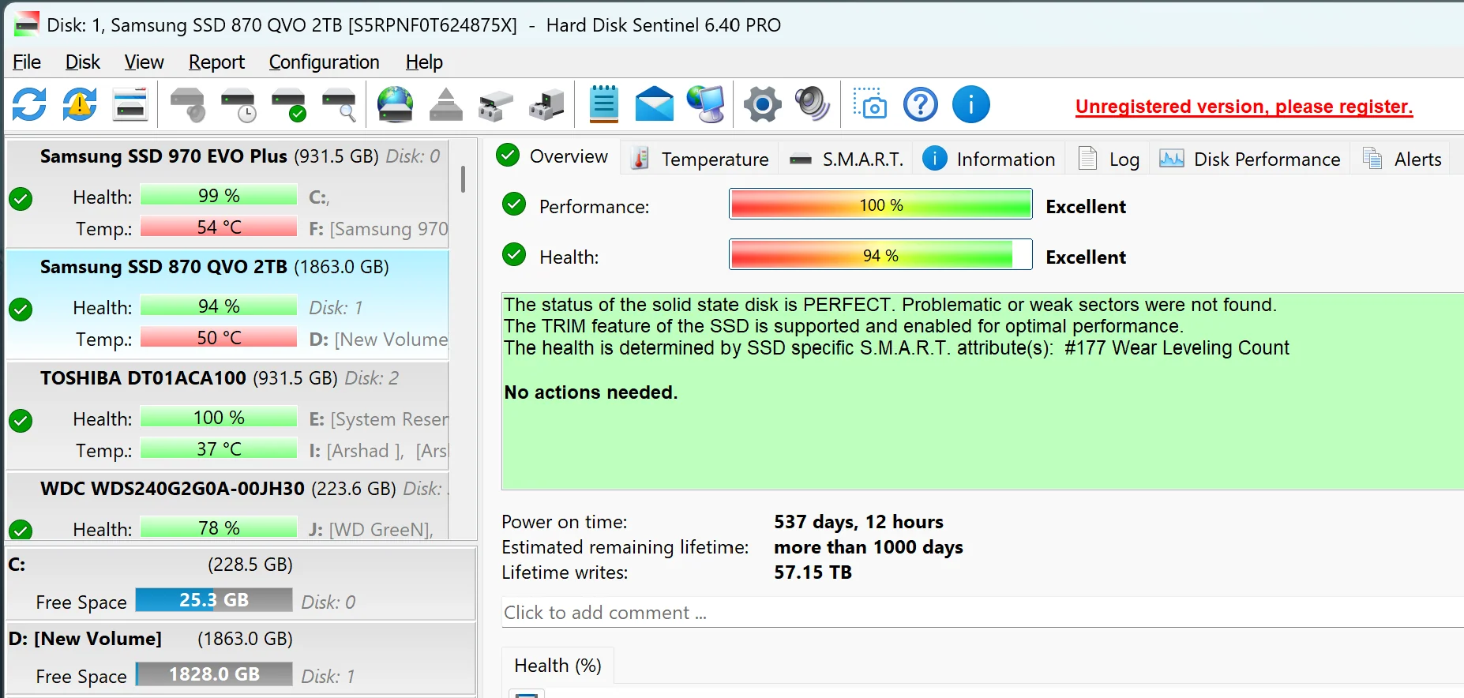Click the C: Free Space 25.3 GB bar

(214, 600)
